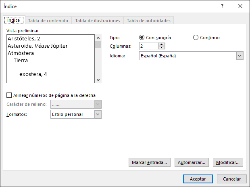Viewport: 250px width, 187px height.
Task: Click the Marcar entrada button
Action: point(149,162)
